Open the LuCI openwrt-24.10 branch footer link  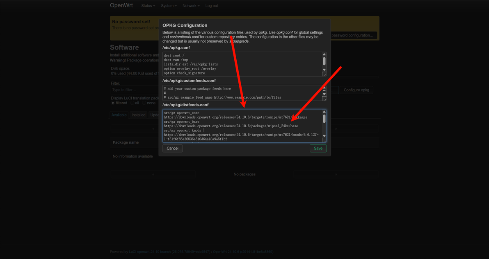(169, 252)
